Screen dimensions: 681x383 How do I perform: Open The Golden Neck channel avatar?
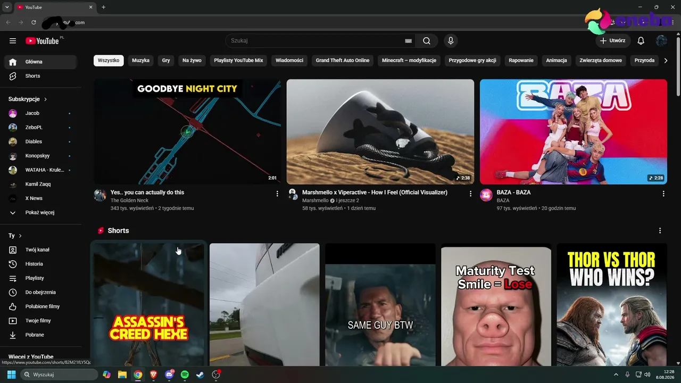100,195
